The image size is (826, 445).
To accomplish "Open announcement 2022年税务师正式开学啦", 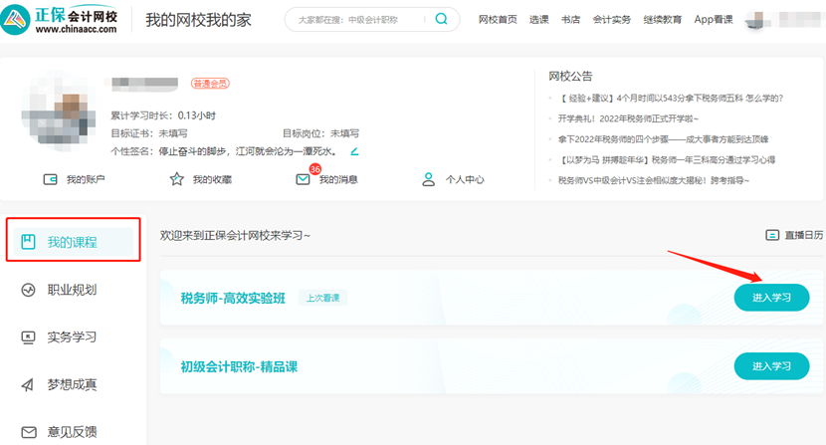I will [628, 118].
